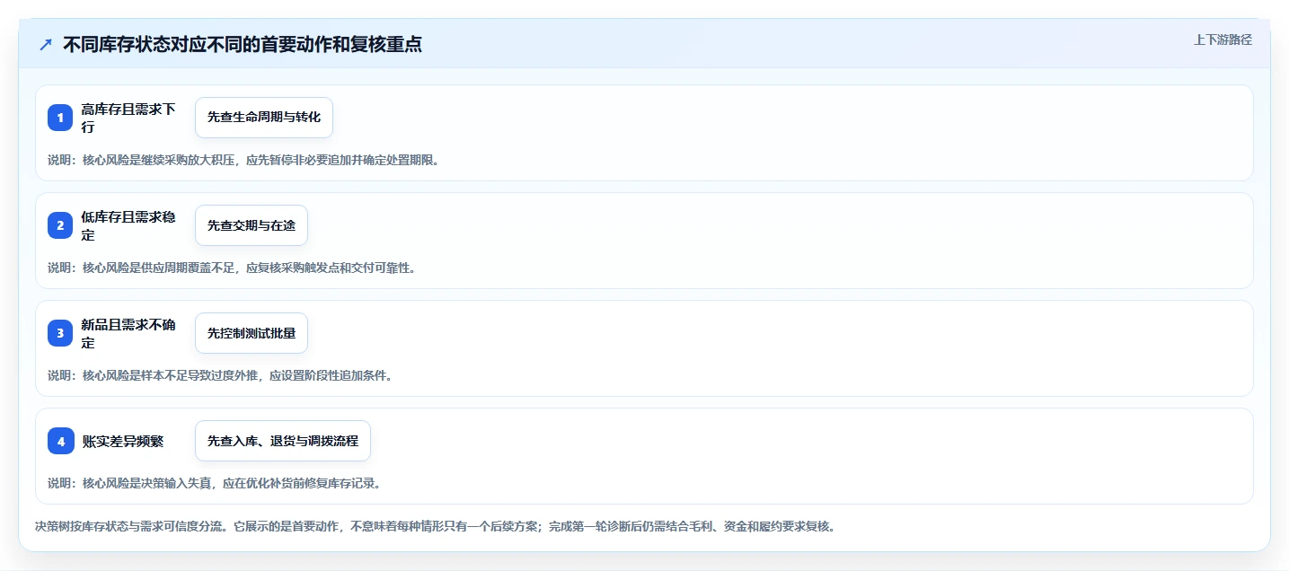
Task: Click the note about 样本不足导致过度外推
Action: pyautogui.click(x=220, y=375)
